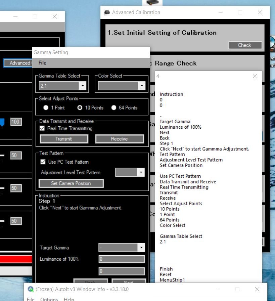Click the blue slider thumb beside 100

(x=2, y=122)
